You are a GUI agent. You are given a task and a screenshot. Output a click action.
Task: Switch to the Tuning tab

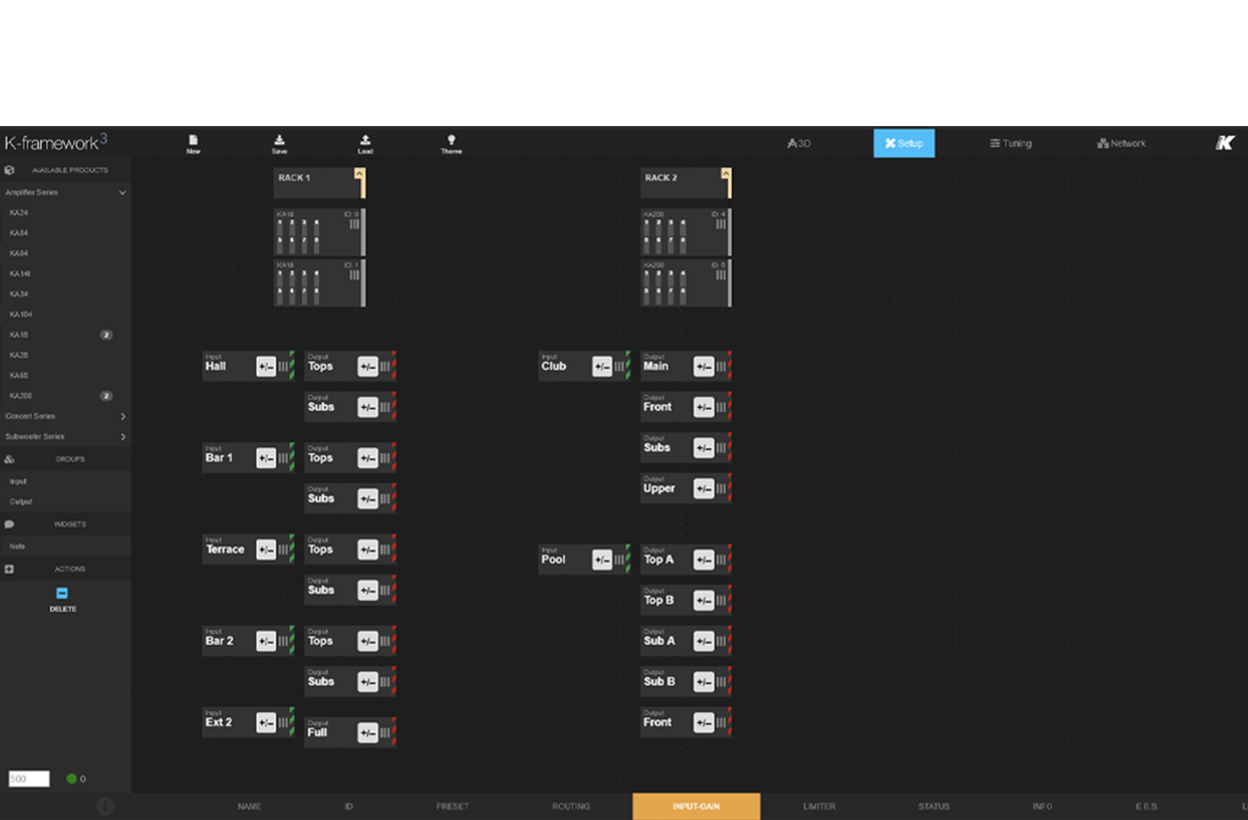1011,144
